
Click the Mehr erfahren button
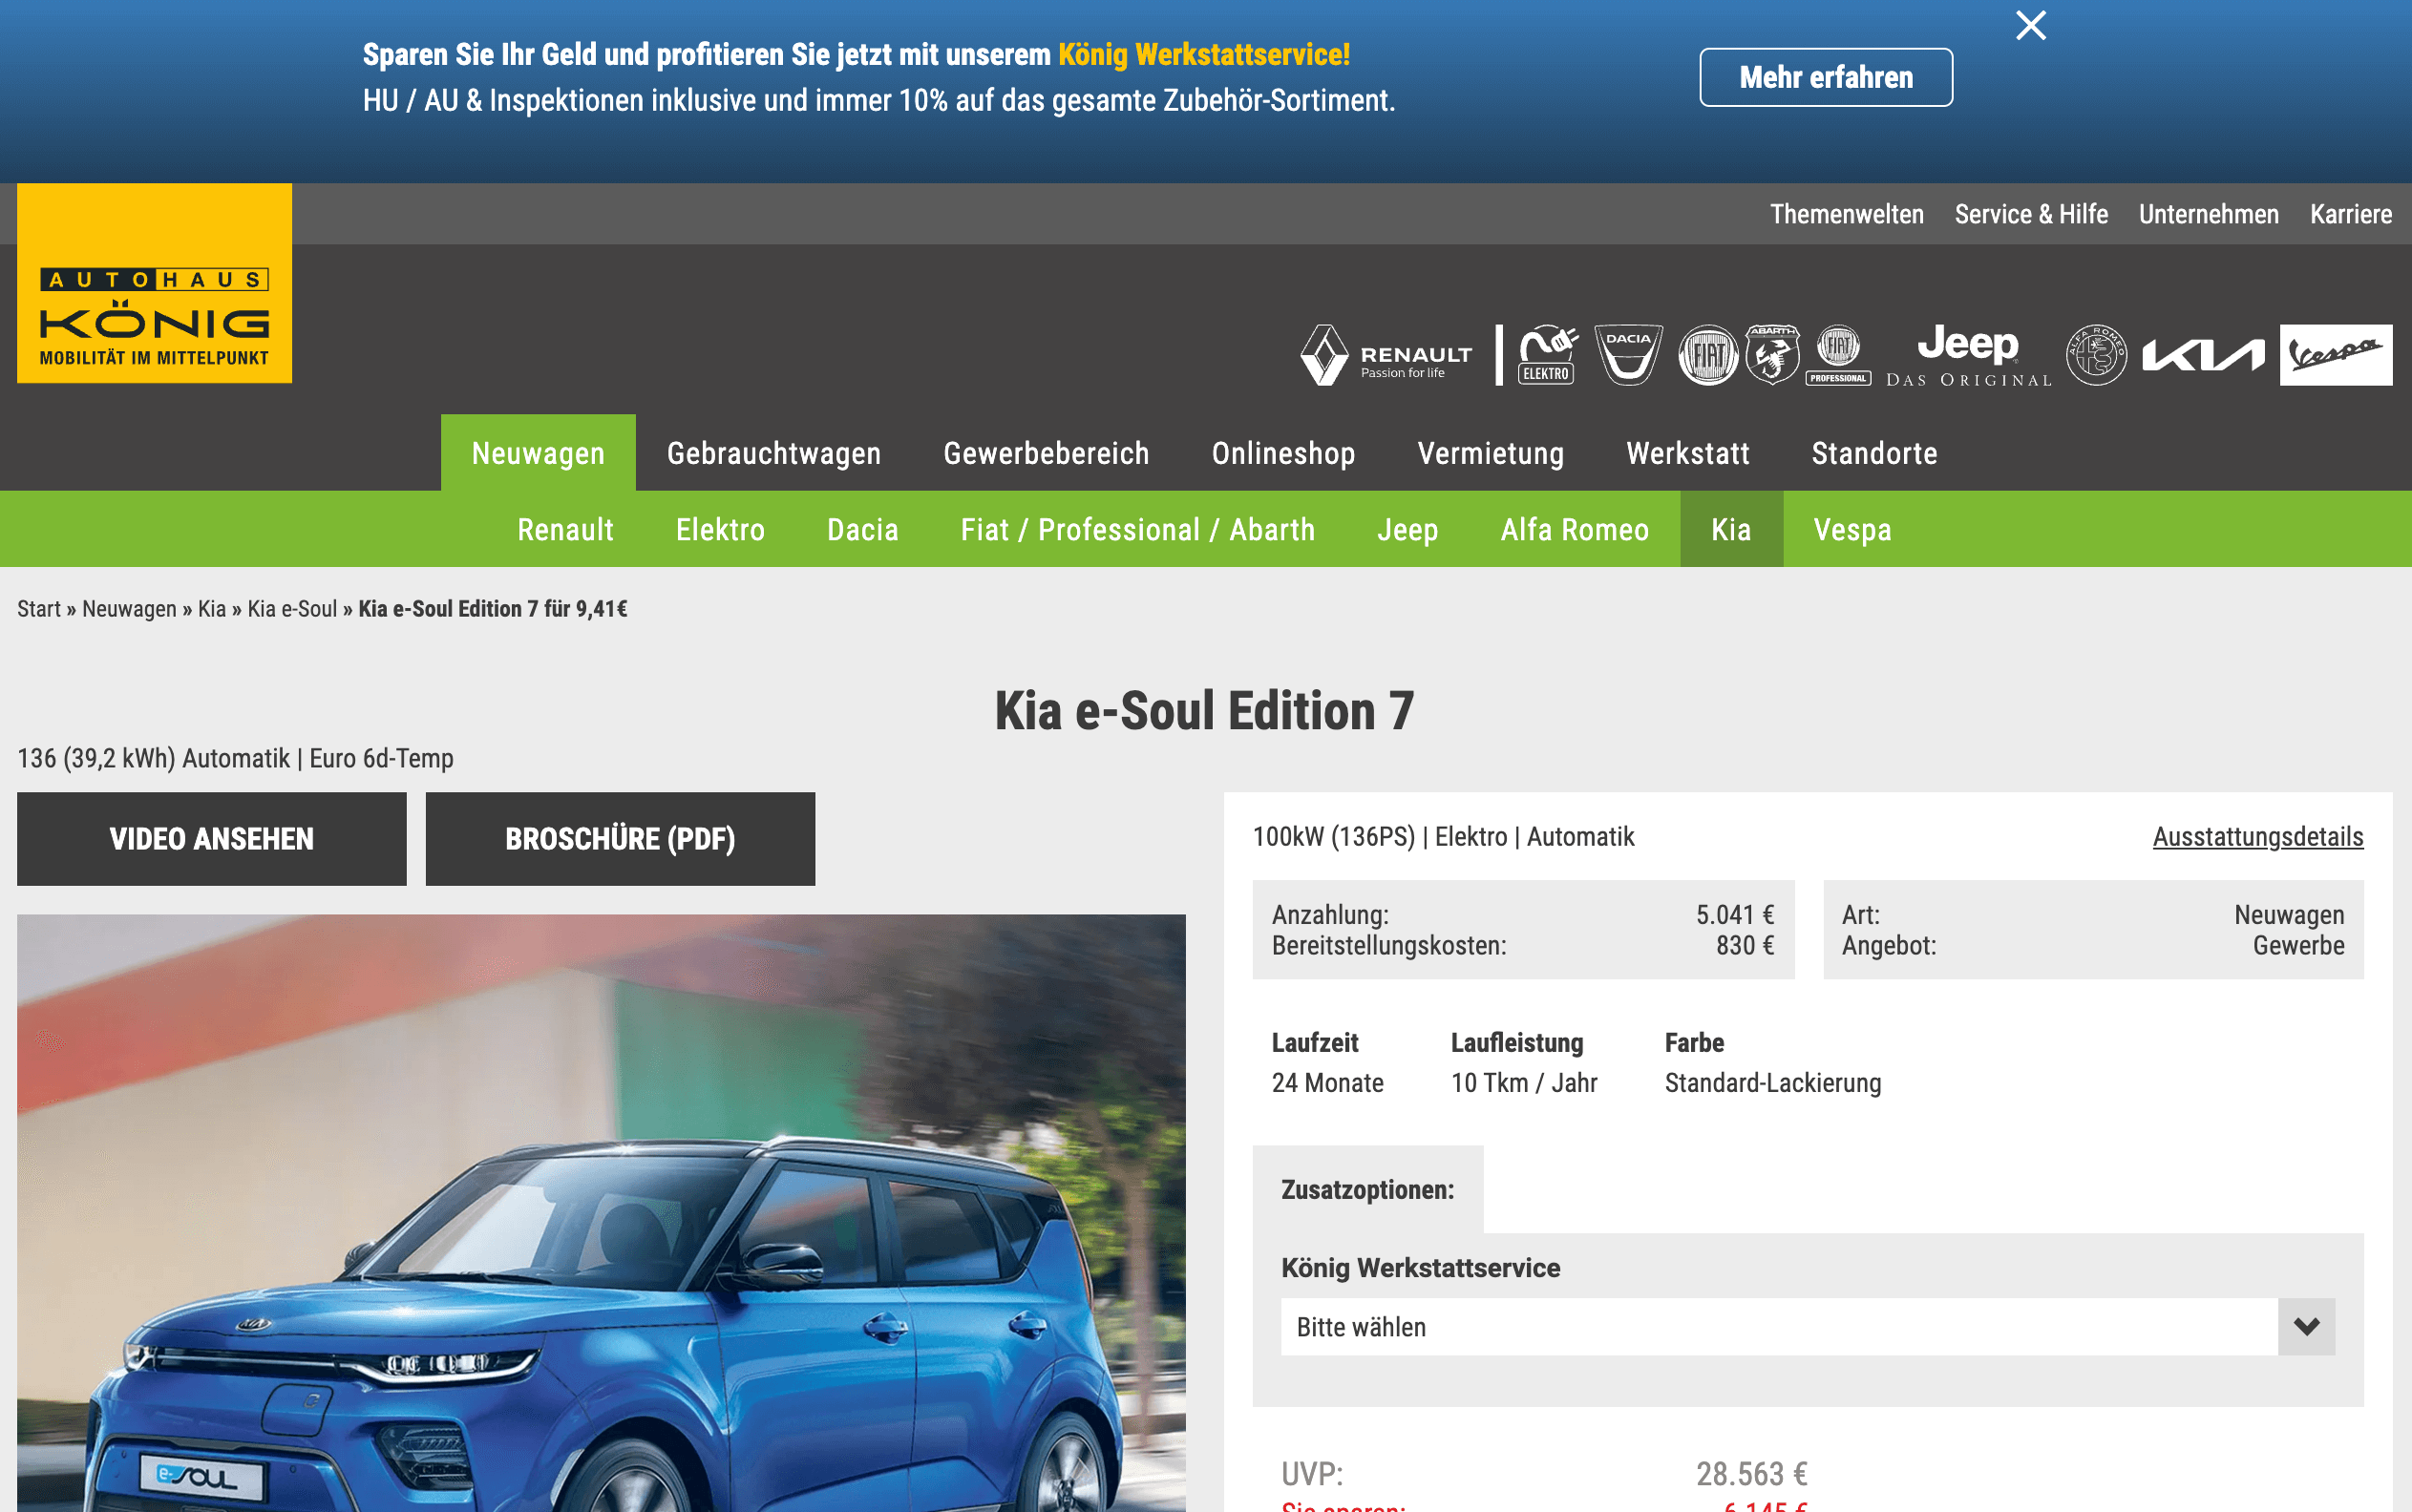pos(1826,77)
